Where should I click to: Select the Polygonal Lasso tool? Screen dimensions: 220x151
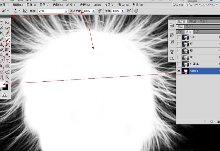tap(2, 28)
